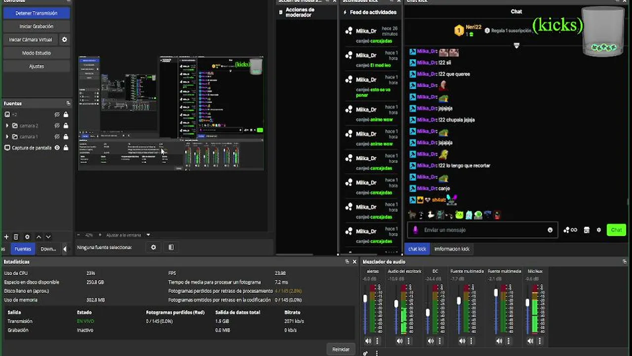
Task: Open advanced audio properties gears icon
Action: [x=365, y=353]
